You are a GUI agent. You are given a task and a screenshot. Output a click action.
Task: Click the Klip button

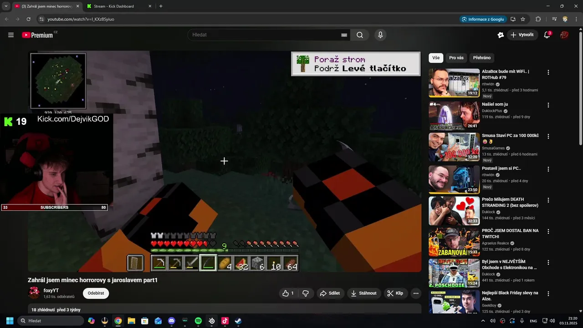395,293
